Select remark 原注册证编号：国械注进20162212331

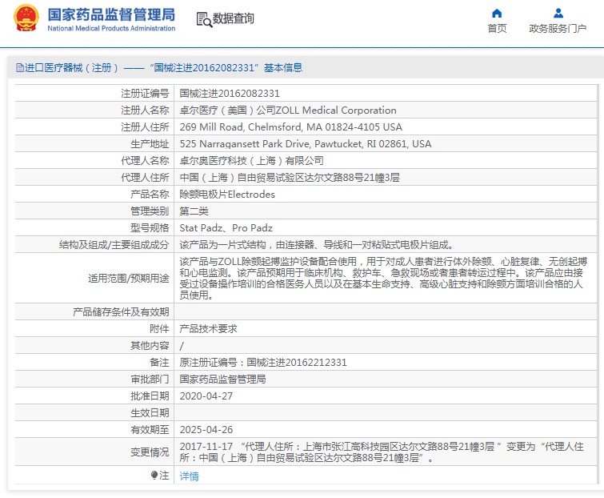pos(263,363)
